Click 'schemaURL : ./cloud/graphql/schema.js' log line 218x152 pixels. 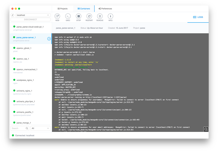[73, 95]
